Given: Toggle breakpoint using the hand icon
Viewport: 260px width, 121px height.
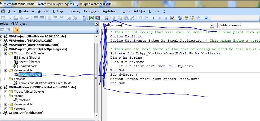Looking at the screenshot, I should (x=49, y=18).
